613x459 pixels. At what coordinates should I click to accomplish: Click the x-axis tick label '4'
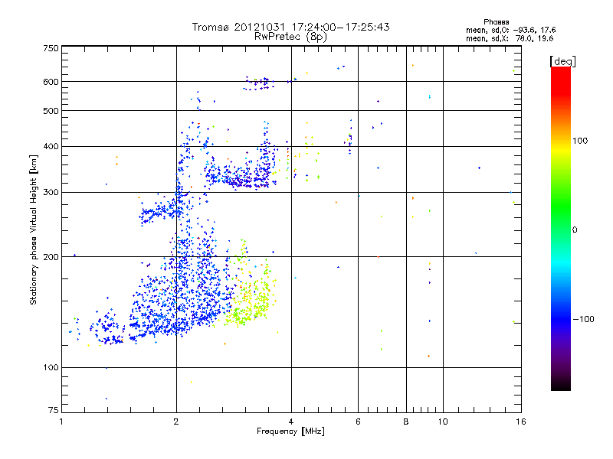pyautogui.click(x=291, y=422)
